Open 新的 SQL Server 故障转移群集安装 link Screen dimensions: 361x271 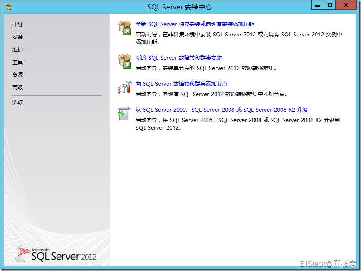pos(179,58)
